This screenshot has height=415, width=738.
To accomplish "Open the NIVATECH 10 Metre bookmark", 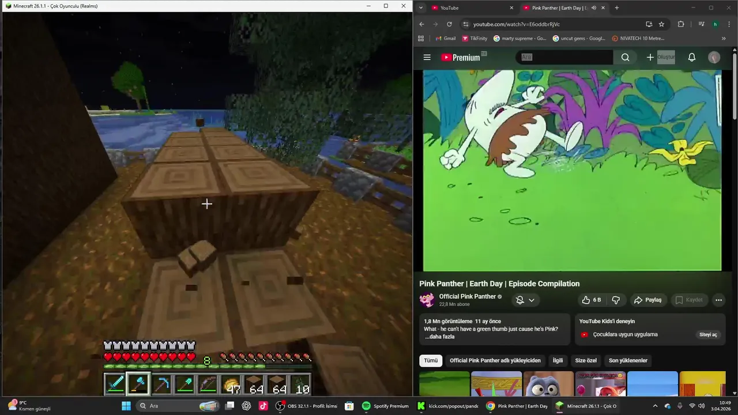I will [x=638, y=39].
